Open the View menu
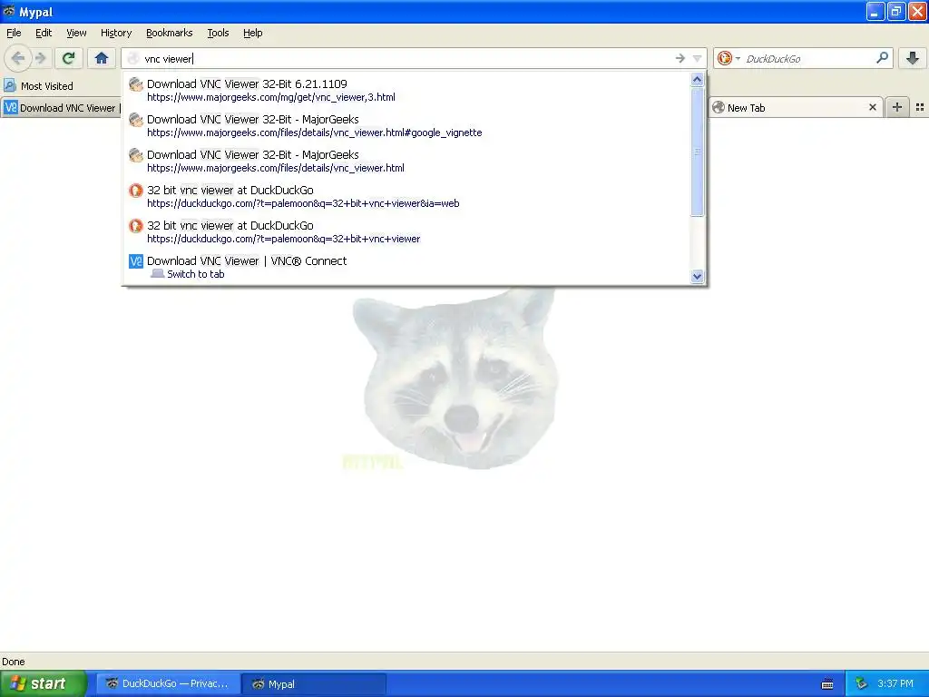929x697 pixels. tap(76, 33)
